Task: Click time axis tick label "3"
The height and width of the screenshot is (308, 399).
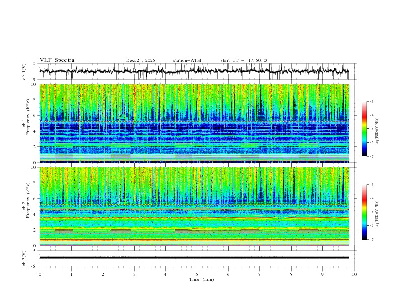Action: click(134, 274)
